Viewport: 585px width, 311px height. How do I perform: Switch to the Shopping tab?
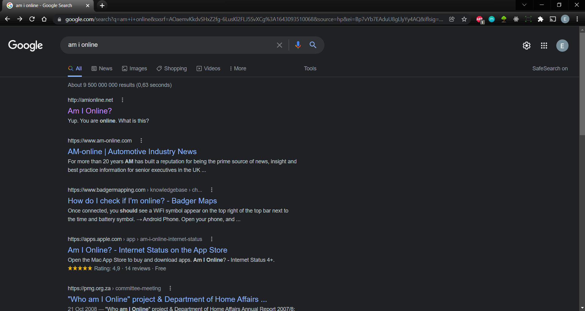tap(172, 68)
